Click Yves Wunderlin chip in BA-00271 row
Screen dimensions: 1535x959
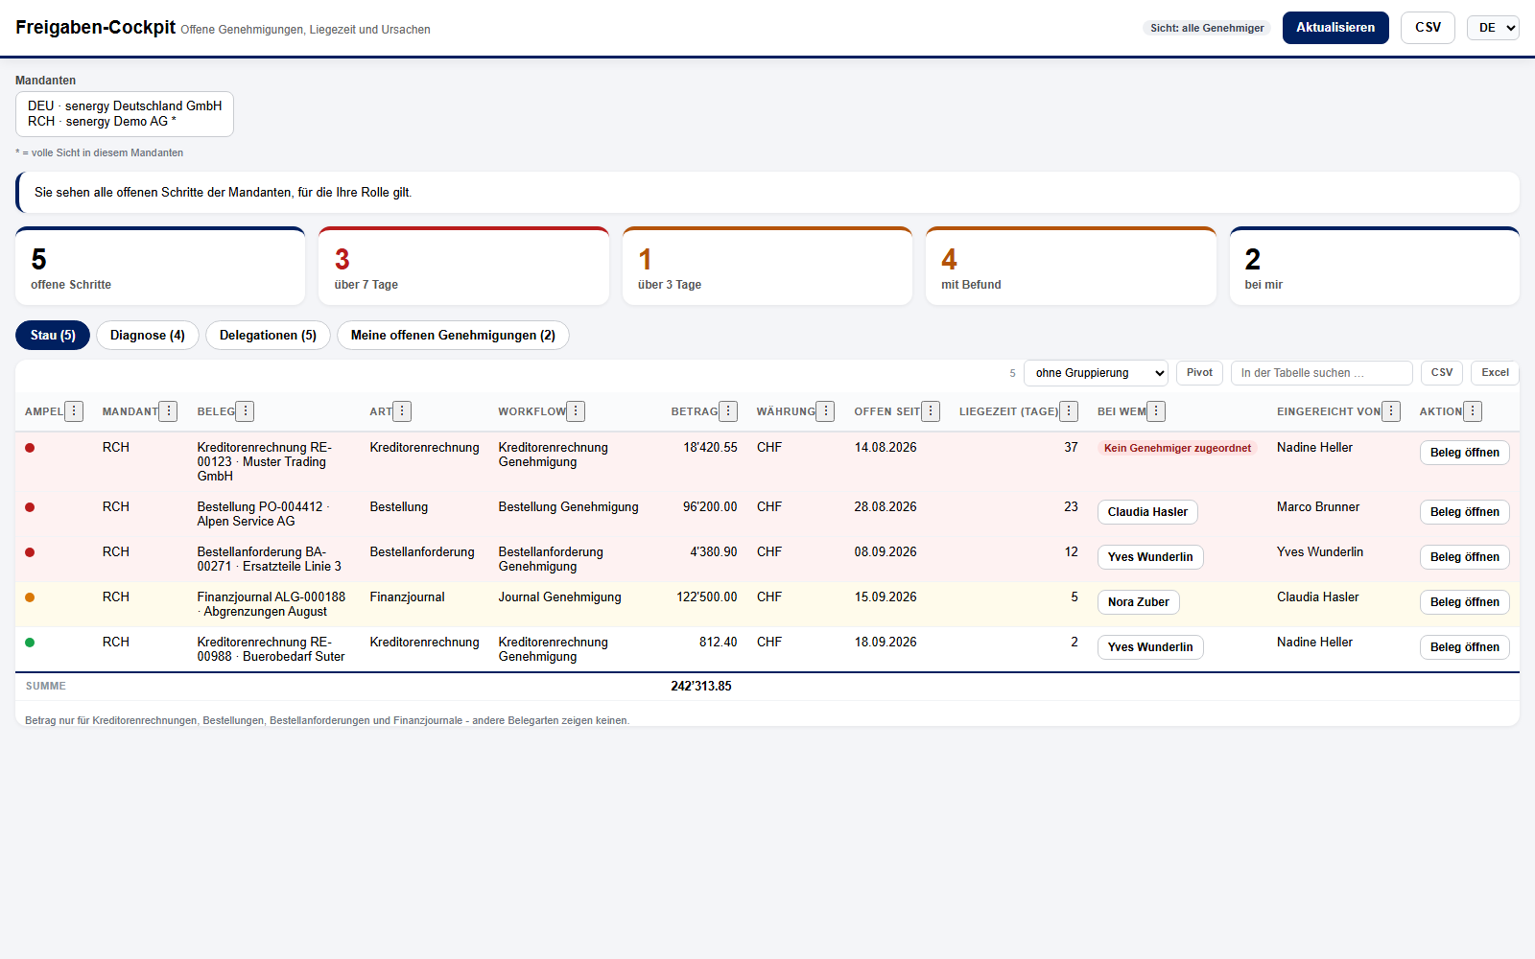click(1150, 557)
